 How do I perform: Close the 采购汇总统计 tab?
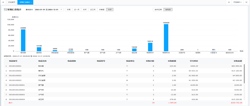(x=31, y=2)
